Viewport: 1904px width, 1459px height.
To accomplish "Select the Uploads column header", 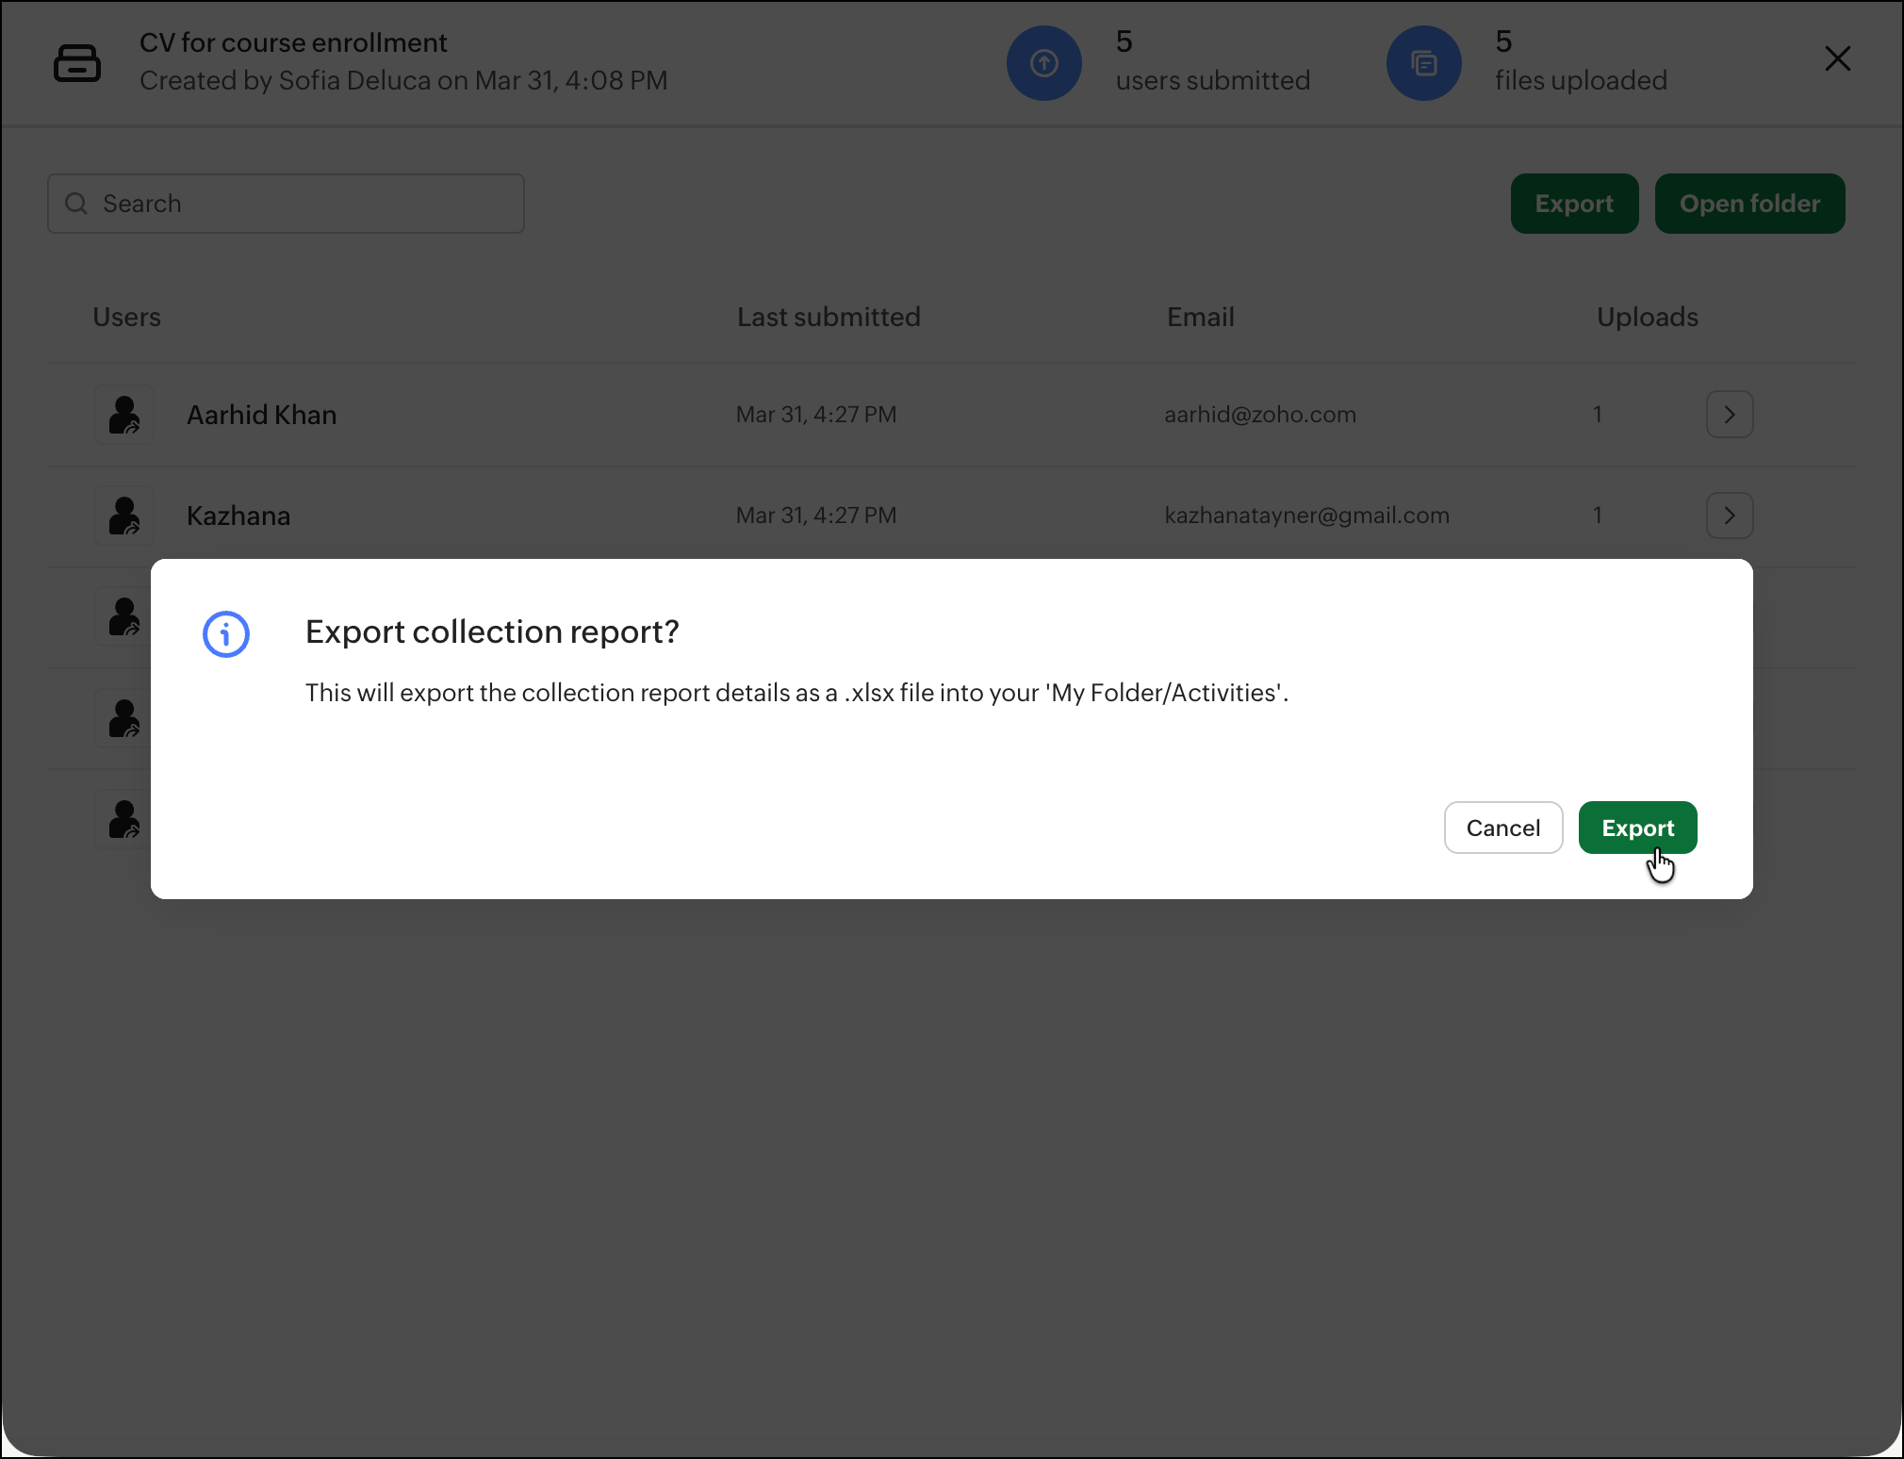I will 1647,317.
